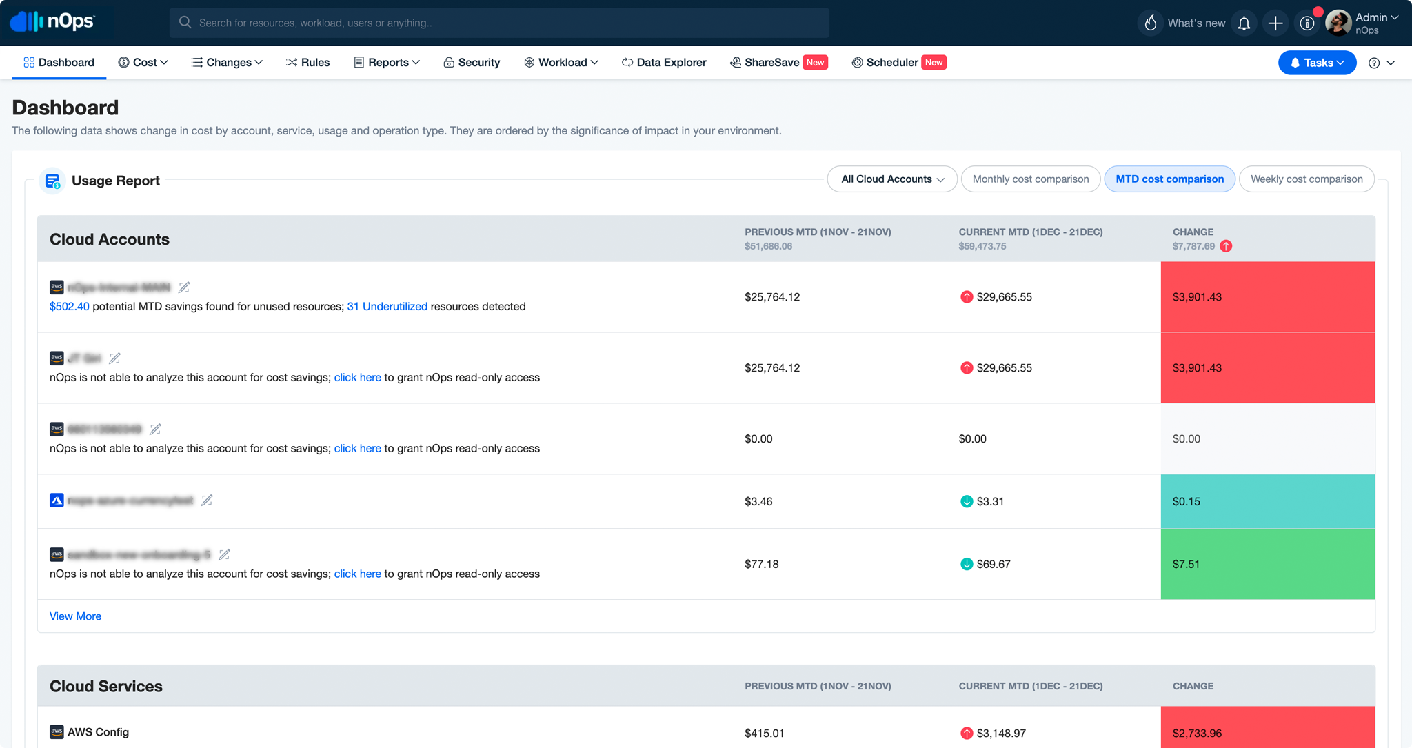
Task: Click the Azure account icon
Action: click(56, 501)
